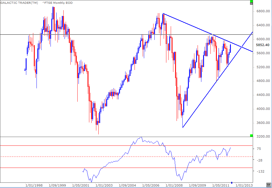The width and height of the screenshot is (272, 188).
Task: Click the 6400.00 price axis label
Action: pos(263,25)
